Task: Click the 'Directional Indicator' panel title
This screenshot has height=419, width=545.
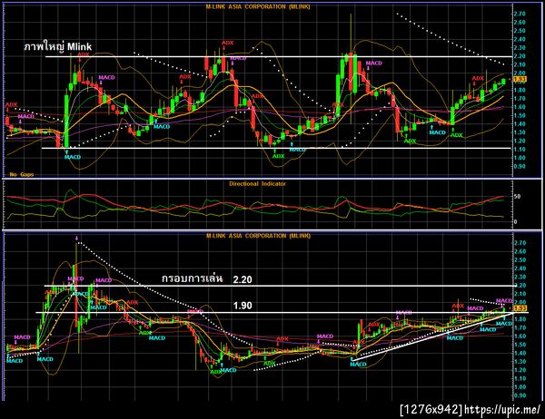Action: point(258,183)
